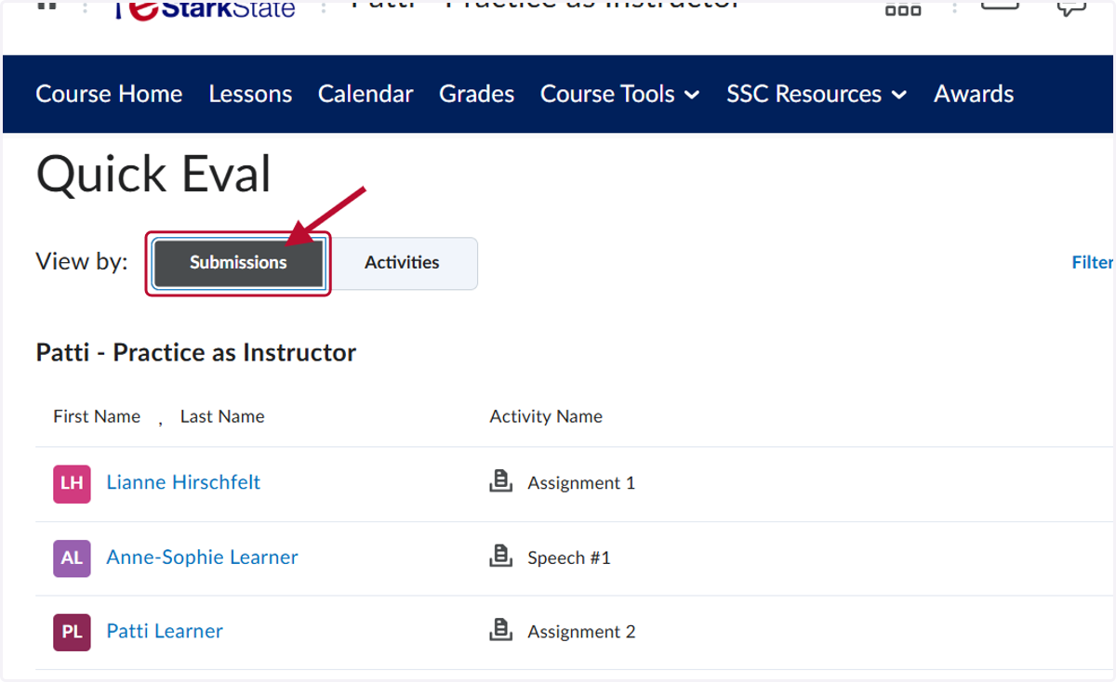
Task: Click the PL avatar for Patti Learner
Action: 72,632
